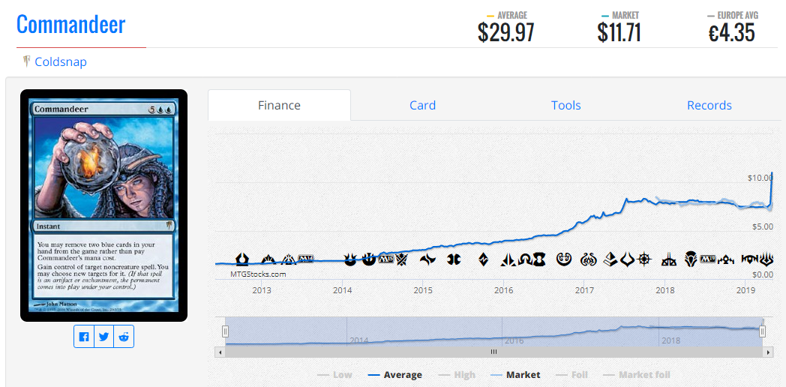Click the Coldsnap set symbol icon

[x=26, y=62]
